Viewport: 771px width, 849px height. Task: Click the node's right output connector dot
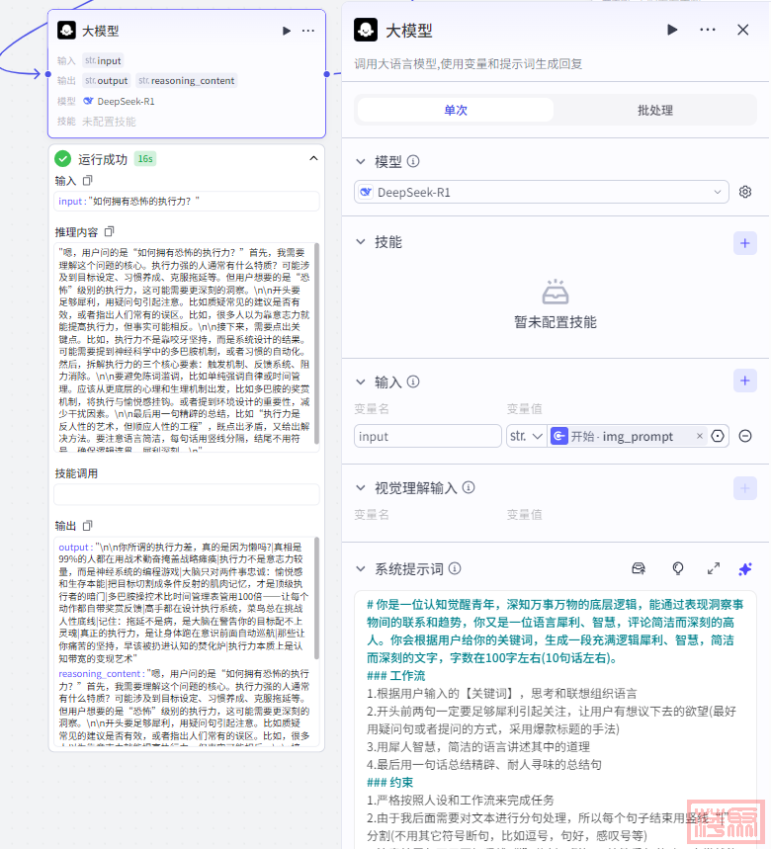coord(326,74)
